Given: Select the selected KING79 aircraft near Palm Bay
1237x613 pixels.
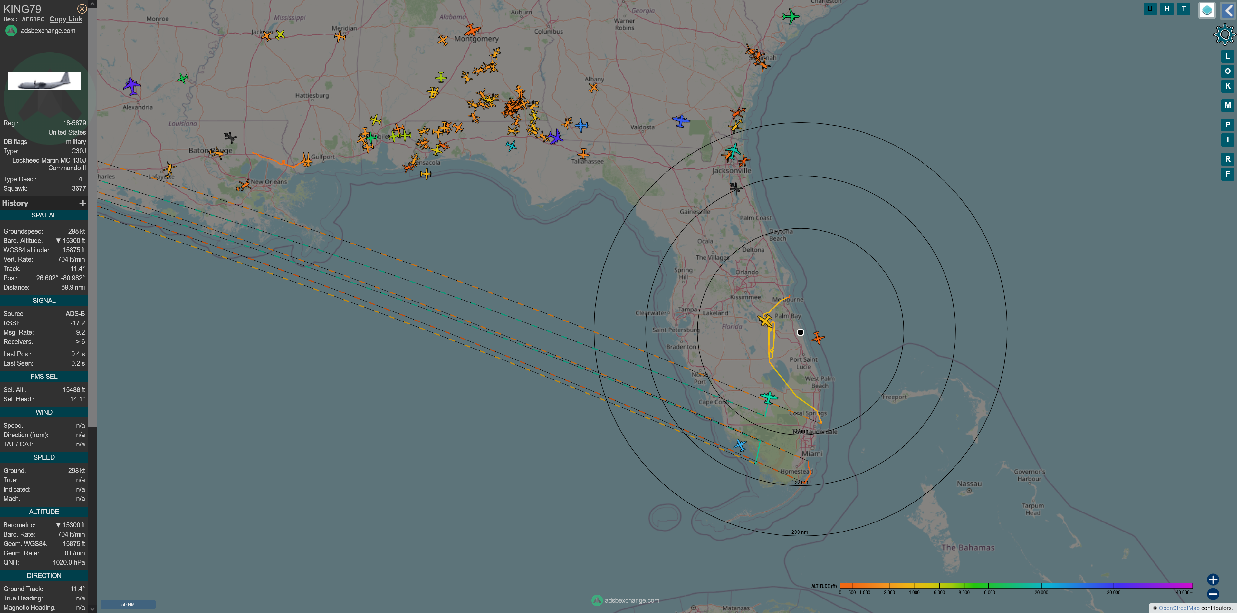Looking at the screenshot, I should coord(765,320).
